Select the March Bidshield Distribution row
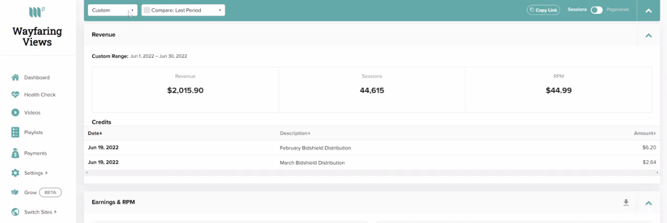667x223 pixels. (372, 162)
